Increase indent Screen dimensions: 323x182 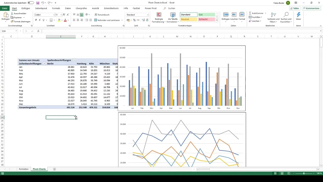tap(90, 20)
